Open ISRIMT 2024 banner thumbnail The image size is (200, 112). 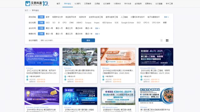(80, 96)
